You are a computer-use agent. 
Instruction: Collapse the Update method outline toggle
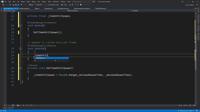pos(20,49)
